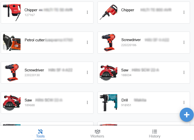
Task: Open the Saw 188034 card
Action: 144,73
